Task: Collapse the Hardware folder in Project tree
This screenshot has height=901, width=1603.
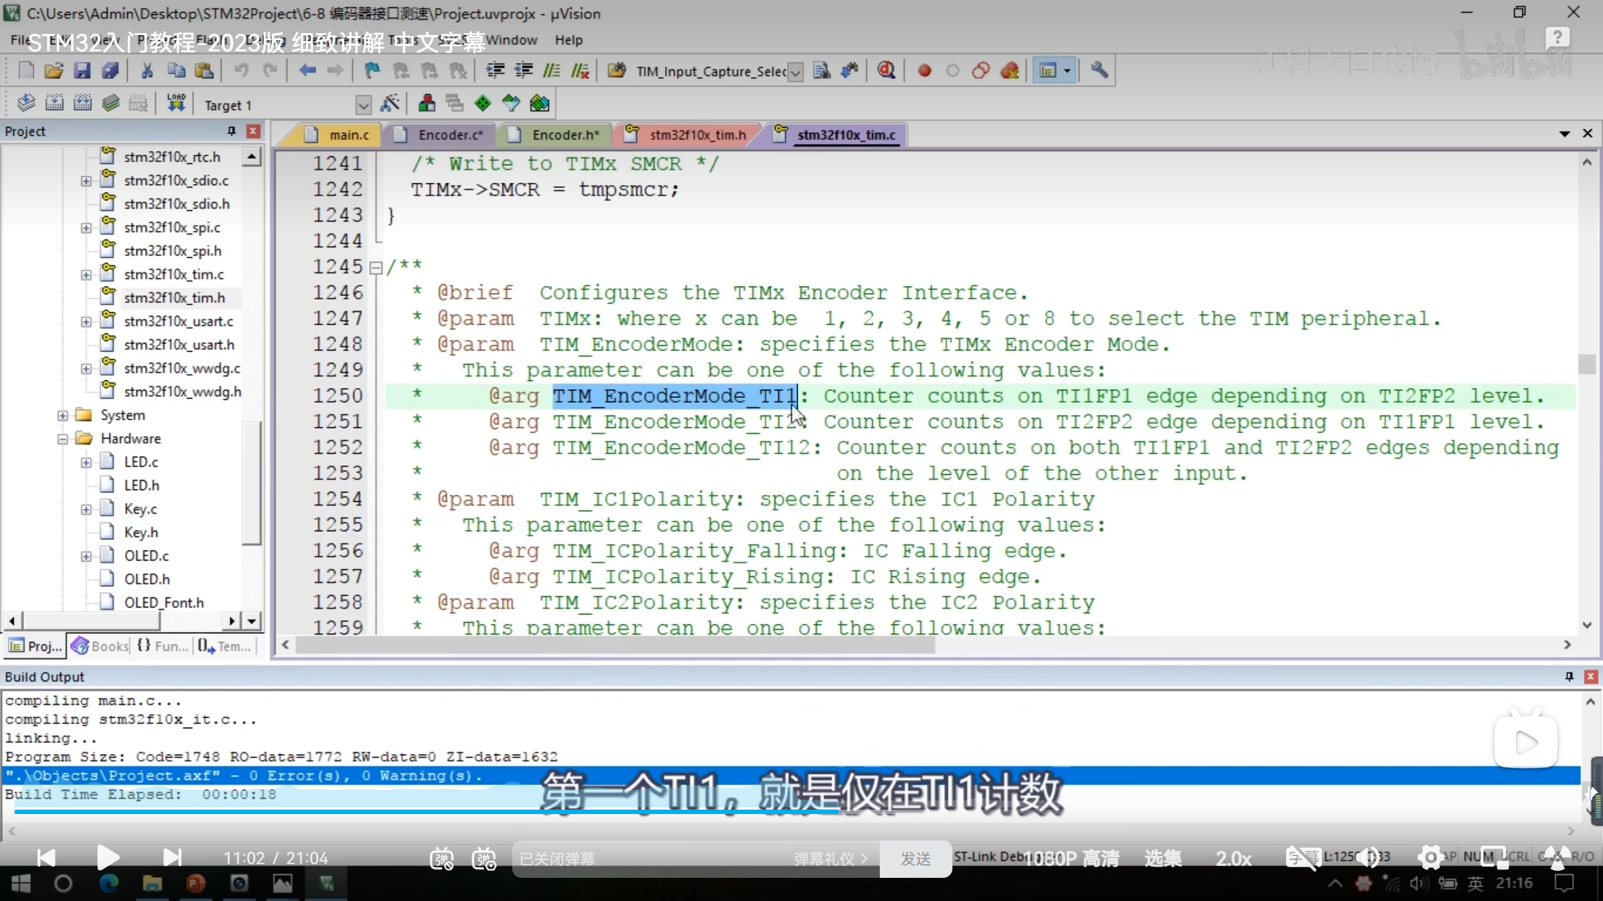Action: (63, 439)
